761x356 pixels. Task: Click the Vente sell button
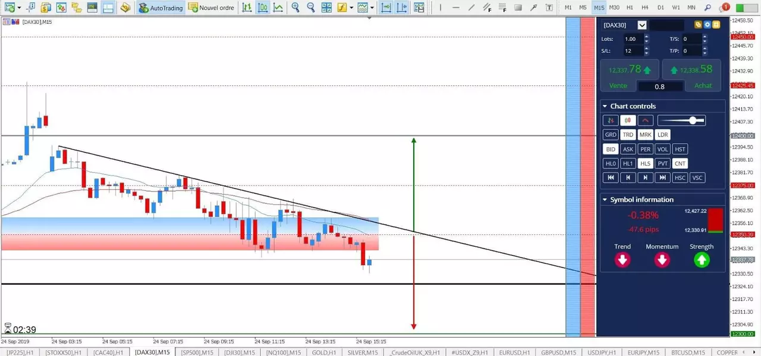(x=618, y=85)
